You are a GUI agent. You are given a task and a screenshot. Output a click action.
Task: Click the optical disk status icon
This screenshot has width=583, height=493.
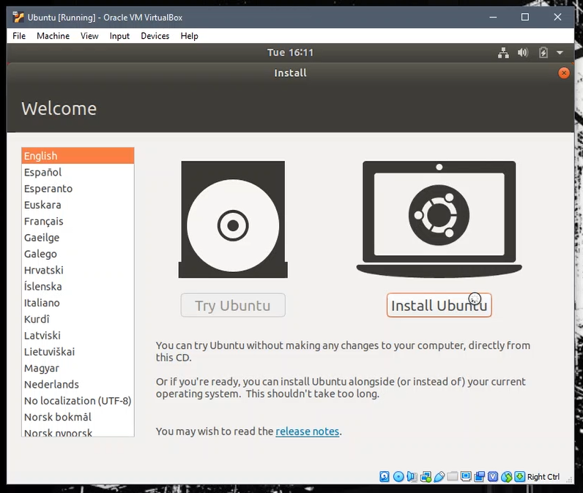tap(398, 476)
